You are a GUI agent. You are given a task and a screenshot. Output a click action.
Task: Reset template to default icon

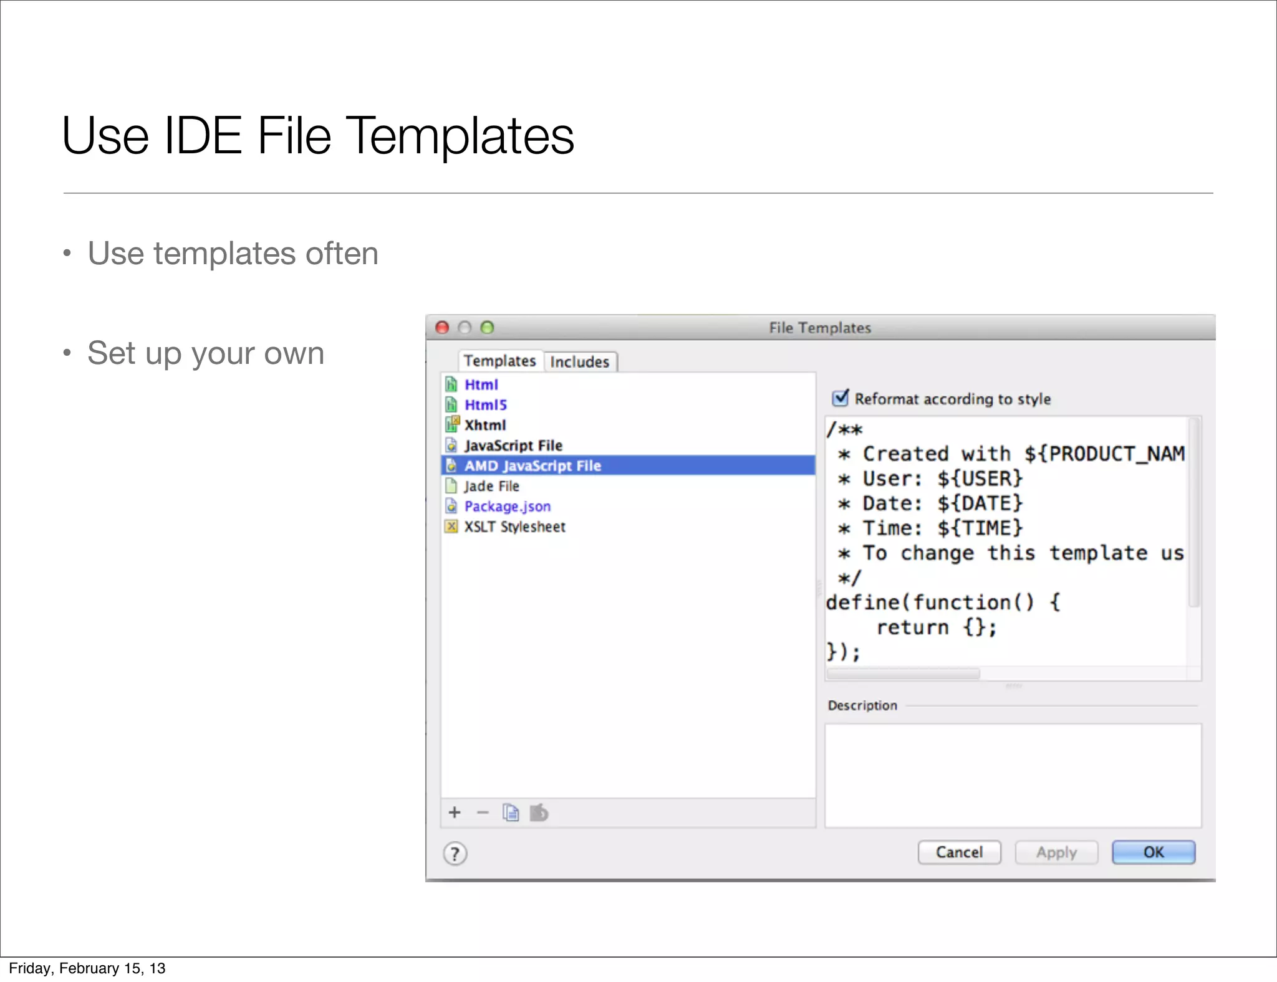point(539,813)
